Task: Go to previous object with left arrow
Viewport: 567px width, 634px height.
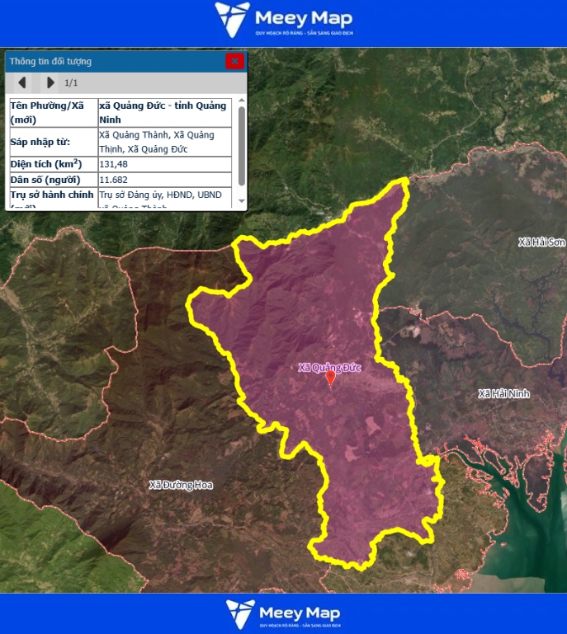Action: click(x=22, y=82)
